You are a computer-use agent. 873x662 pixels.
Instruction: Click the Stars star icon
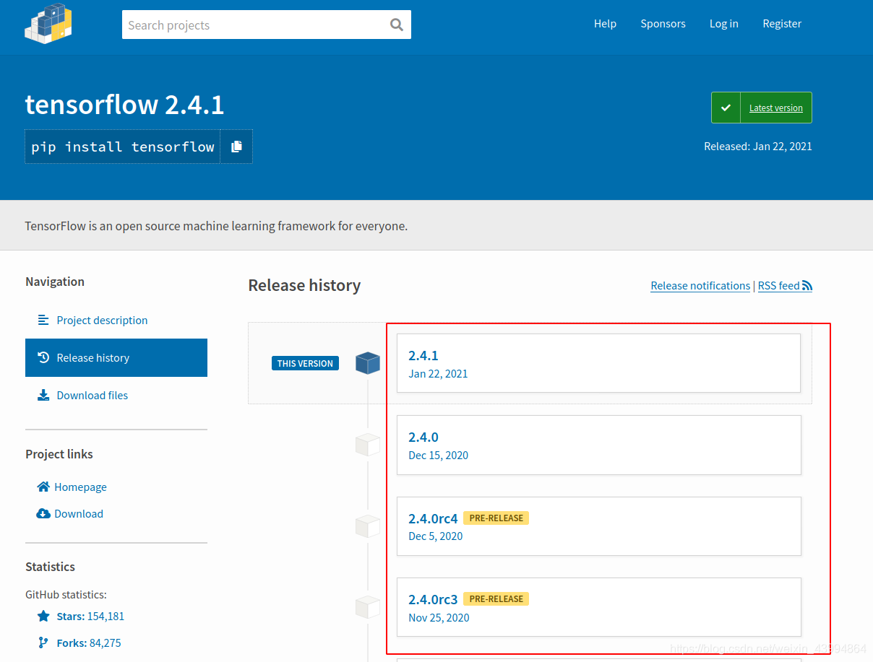[x=43, y=616]
